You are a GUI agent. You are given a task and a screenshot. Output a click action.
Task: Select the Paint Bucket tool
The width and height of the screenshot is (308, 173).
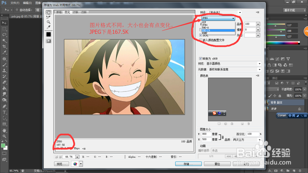[x=4, y=88]
